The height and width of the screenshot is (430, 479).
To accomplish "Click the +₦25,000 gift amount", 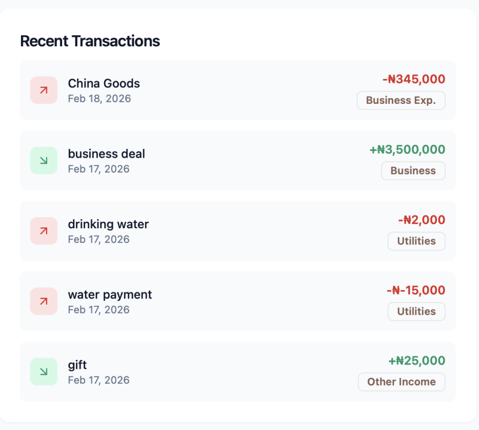I will point(416,361).
